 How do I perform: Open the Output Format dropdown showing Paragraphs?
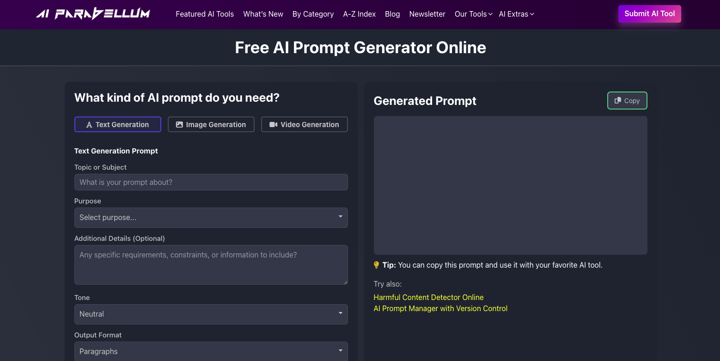(x=211, y=351)
